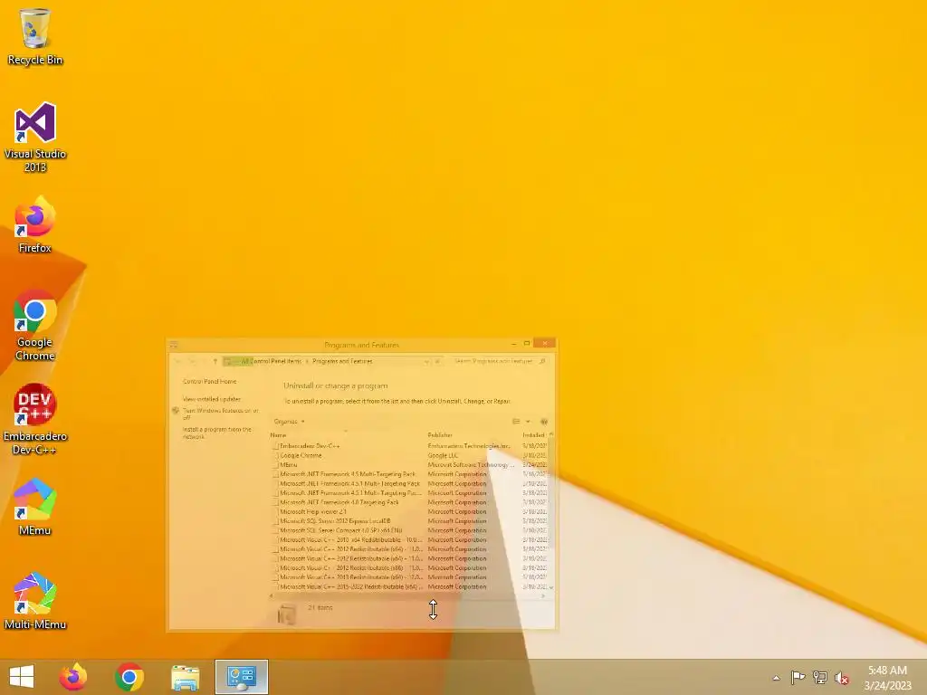
Task: Open the Google Chrome desktop shortcut
Action: (x=35, y=325)
